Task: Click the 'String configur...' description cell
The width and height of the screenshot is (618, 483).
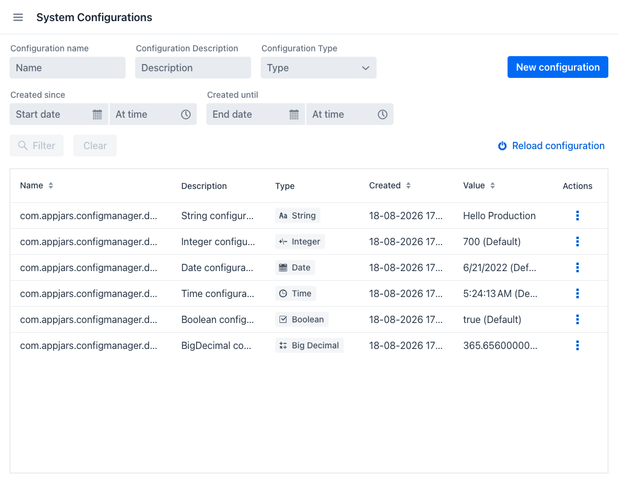Action: pos(217,216)
